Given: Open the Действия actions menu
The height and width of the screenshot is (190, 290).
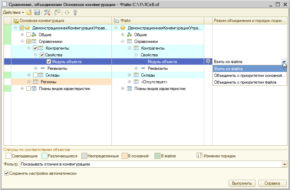Looking at the screenshot, I should click(x=13, y=12).
